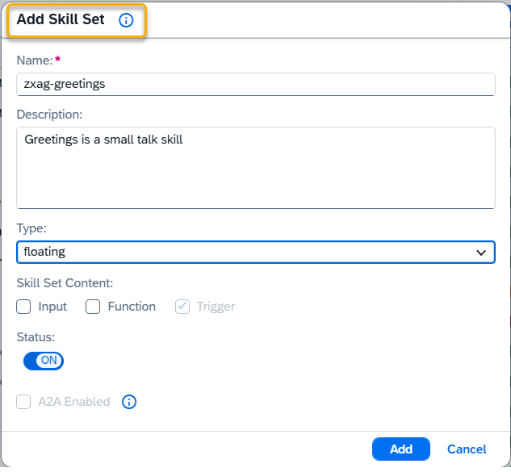This screenshot has width=511, height=472.
Task: Check the Input checkbox
Action: 23,307
